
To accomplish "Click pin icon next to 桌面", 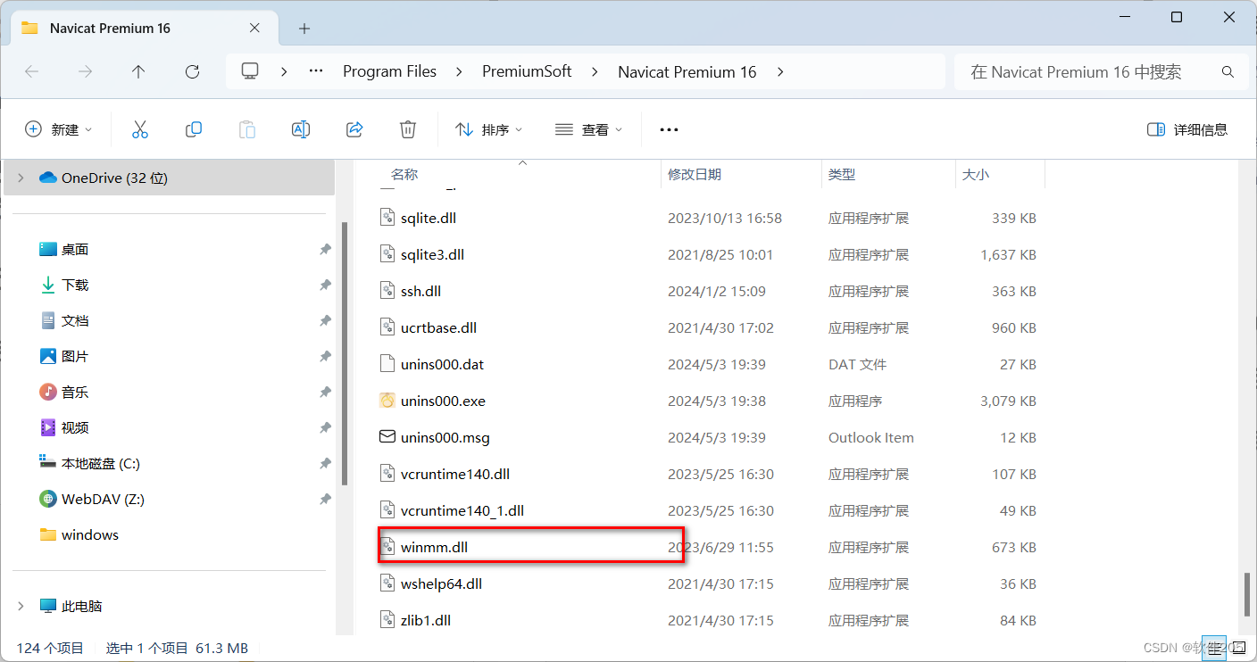I will (x=325, y=250).
